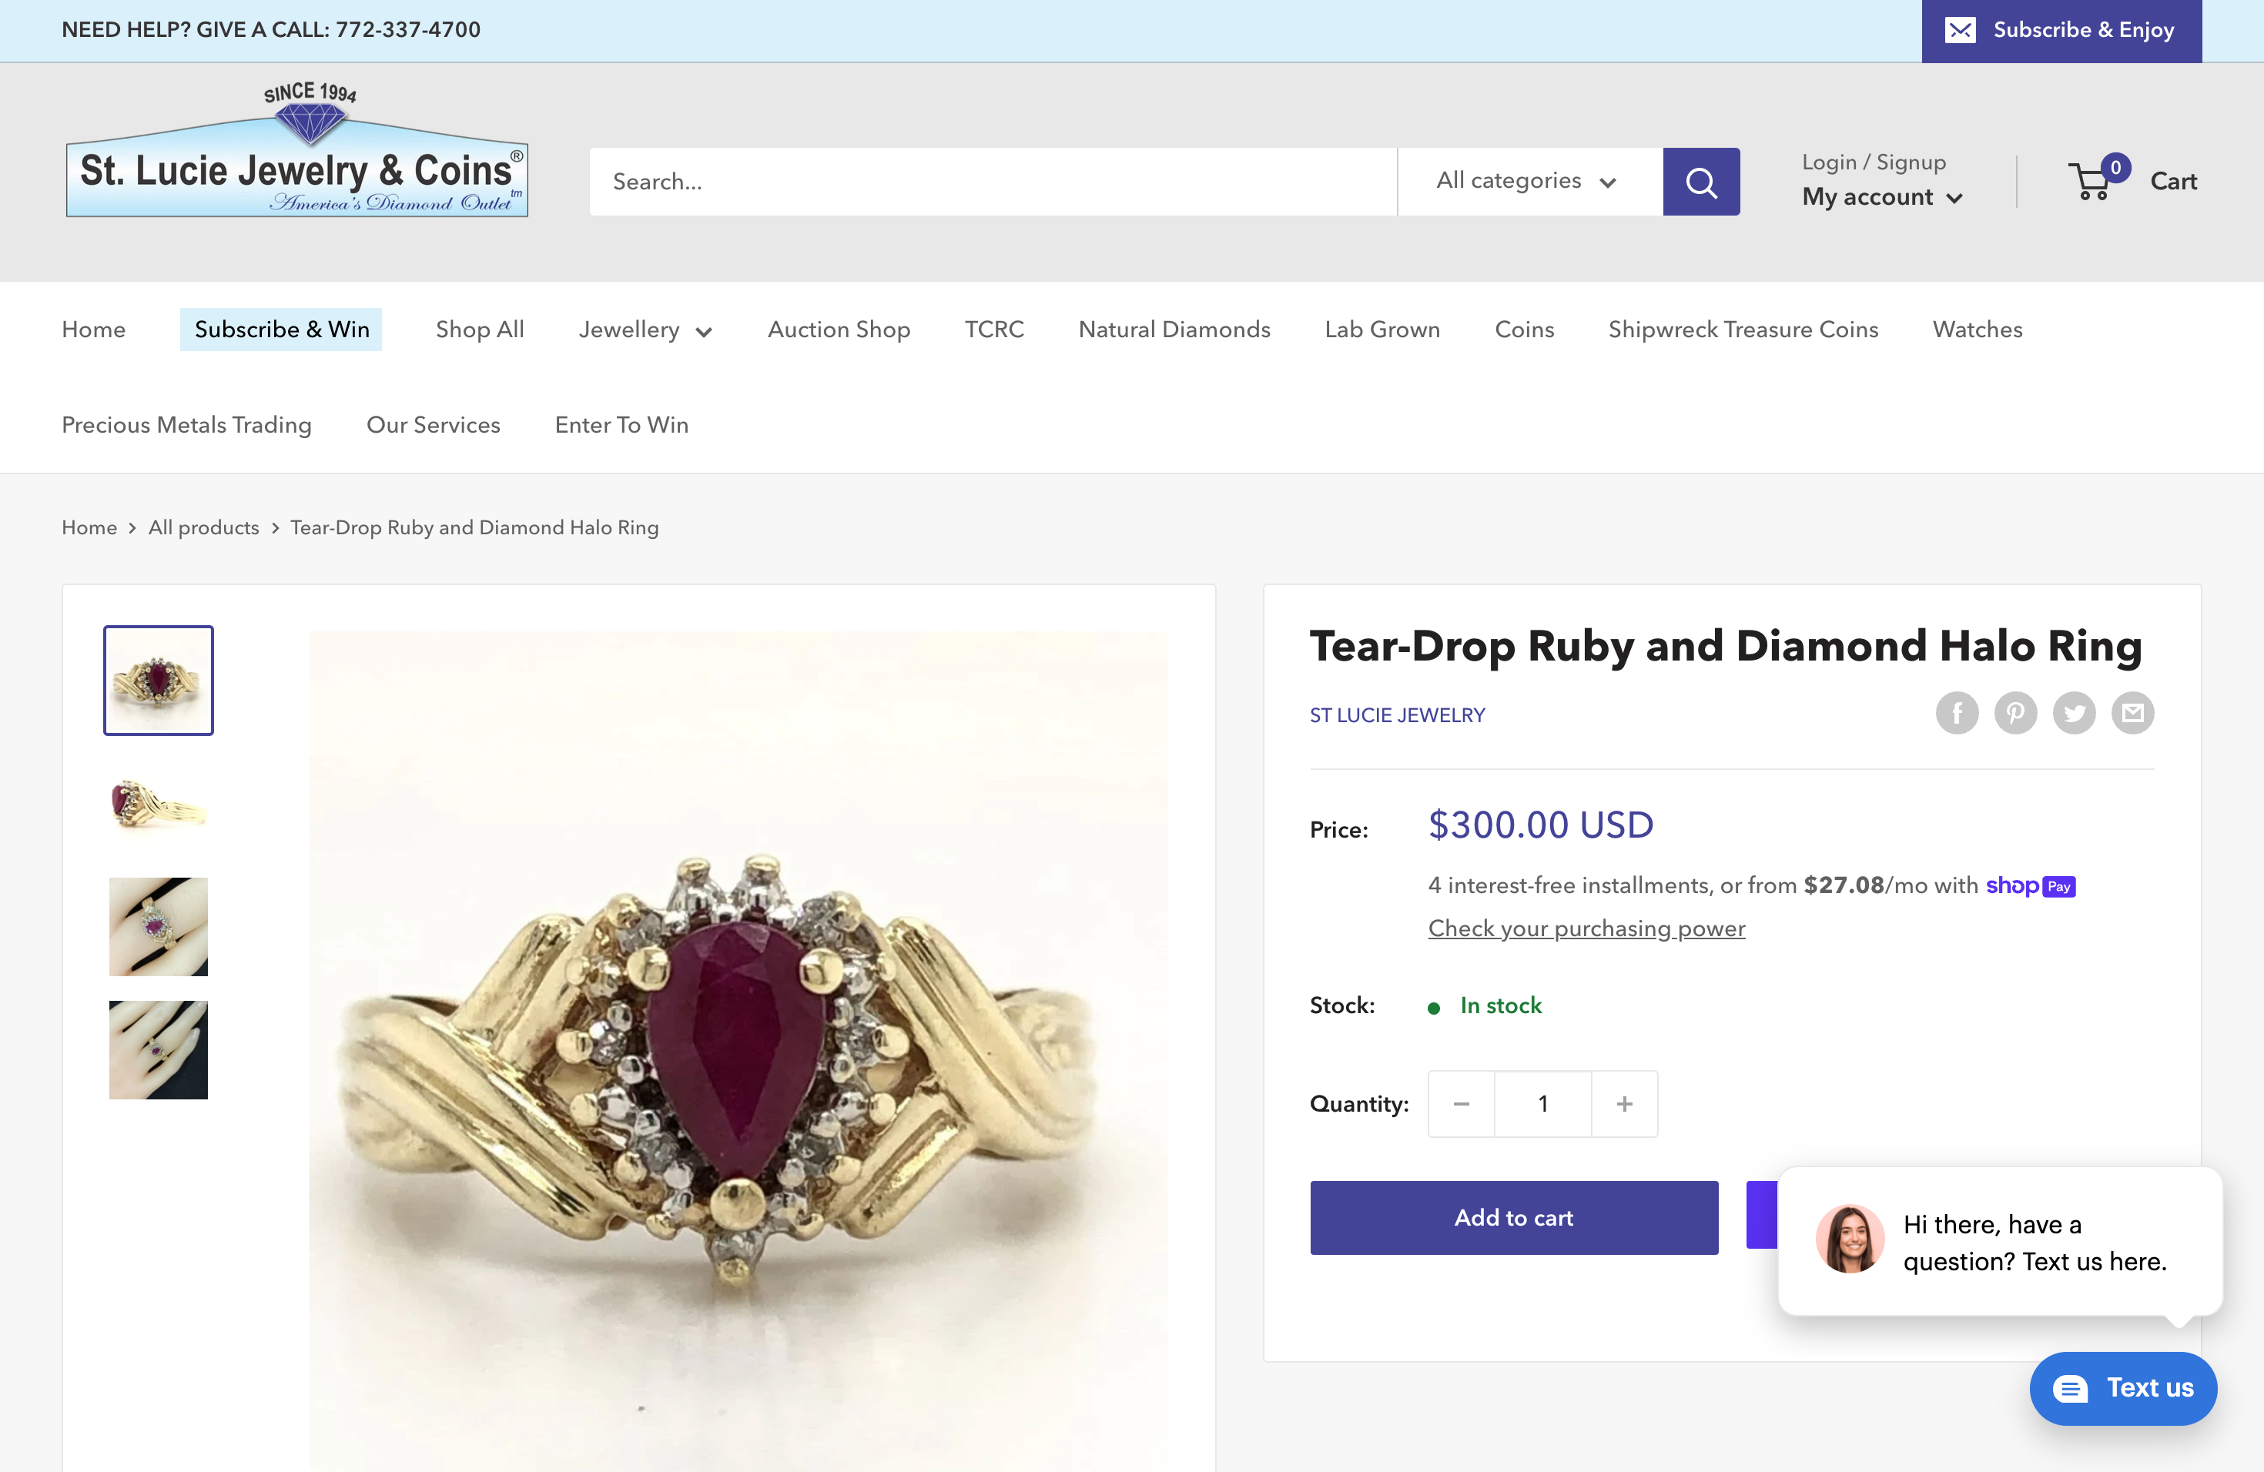Viewport: 2264px width, 1472px height.
Task: Share the product on Twitter
Action: (x=2075, y=712)
